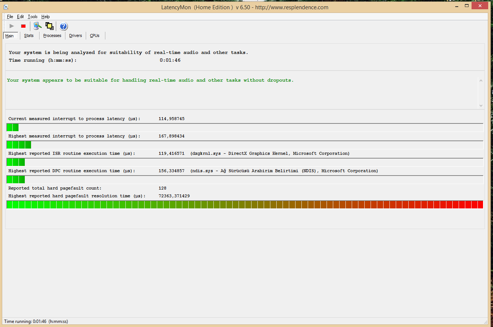
Task: Open the Edit menu
Action: click(20, 17)
